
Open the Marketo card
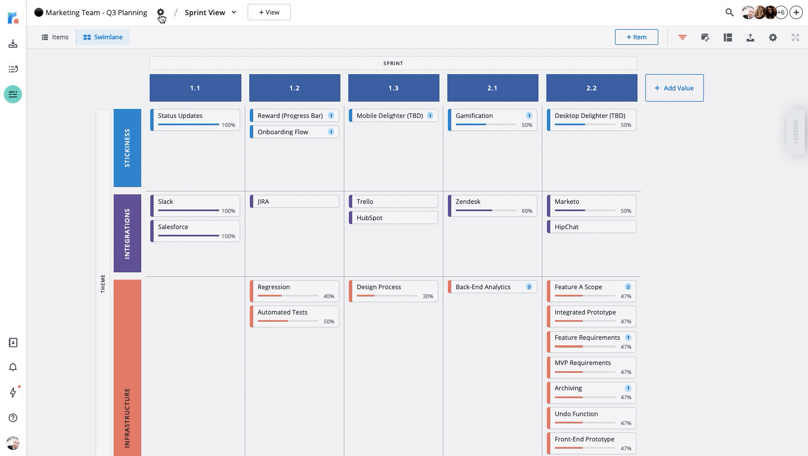click(591, 206)
